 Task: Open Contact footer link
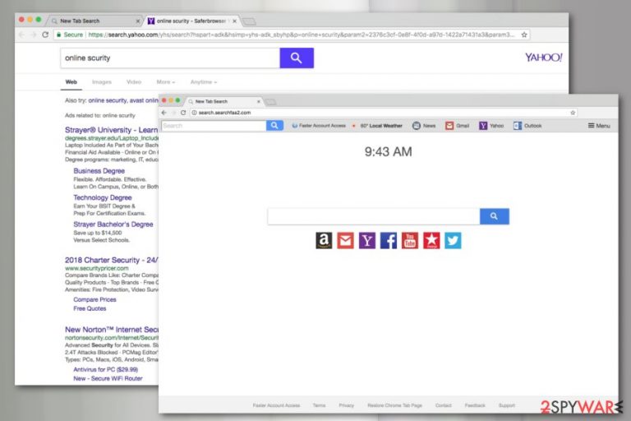443,405
